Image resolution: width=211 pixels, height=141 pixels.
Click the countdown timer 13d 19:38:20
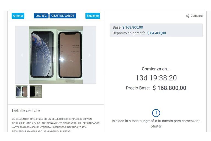156,78
